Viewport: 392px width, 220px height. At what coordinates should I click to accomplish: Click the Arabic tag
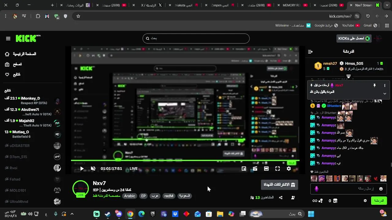pyautogui.click(x=130, y=196)
